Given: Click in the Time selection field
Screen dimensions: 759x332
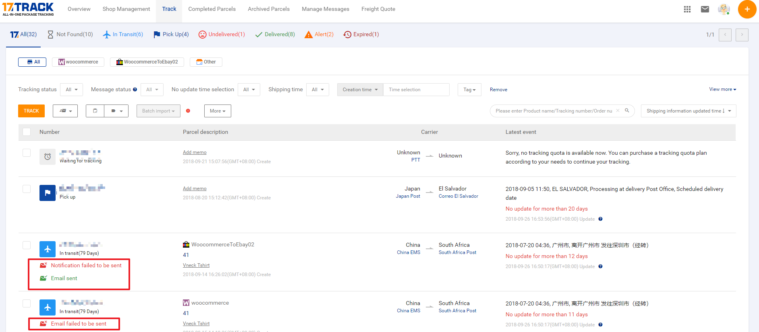Looking at the screenshot, I should pos(416,90).
